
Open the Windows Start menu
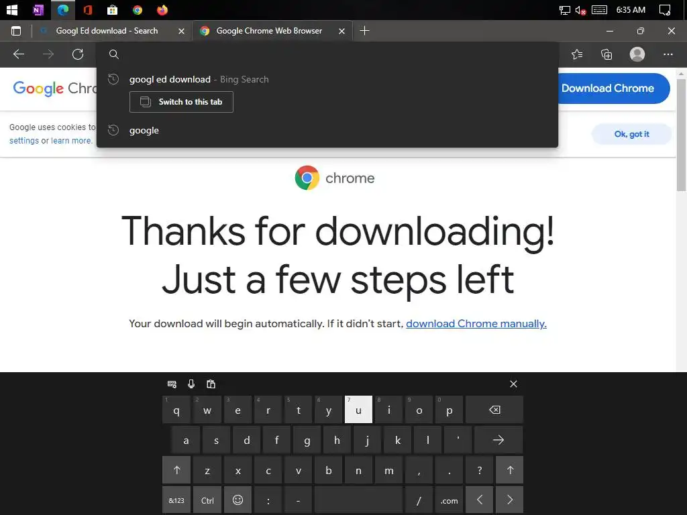(12, 9)
